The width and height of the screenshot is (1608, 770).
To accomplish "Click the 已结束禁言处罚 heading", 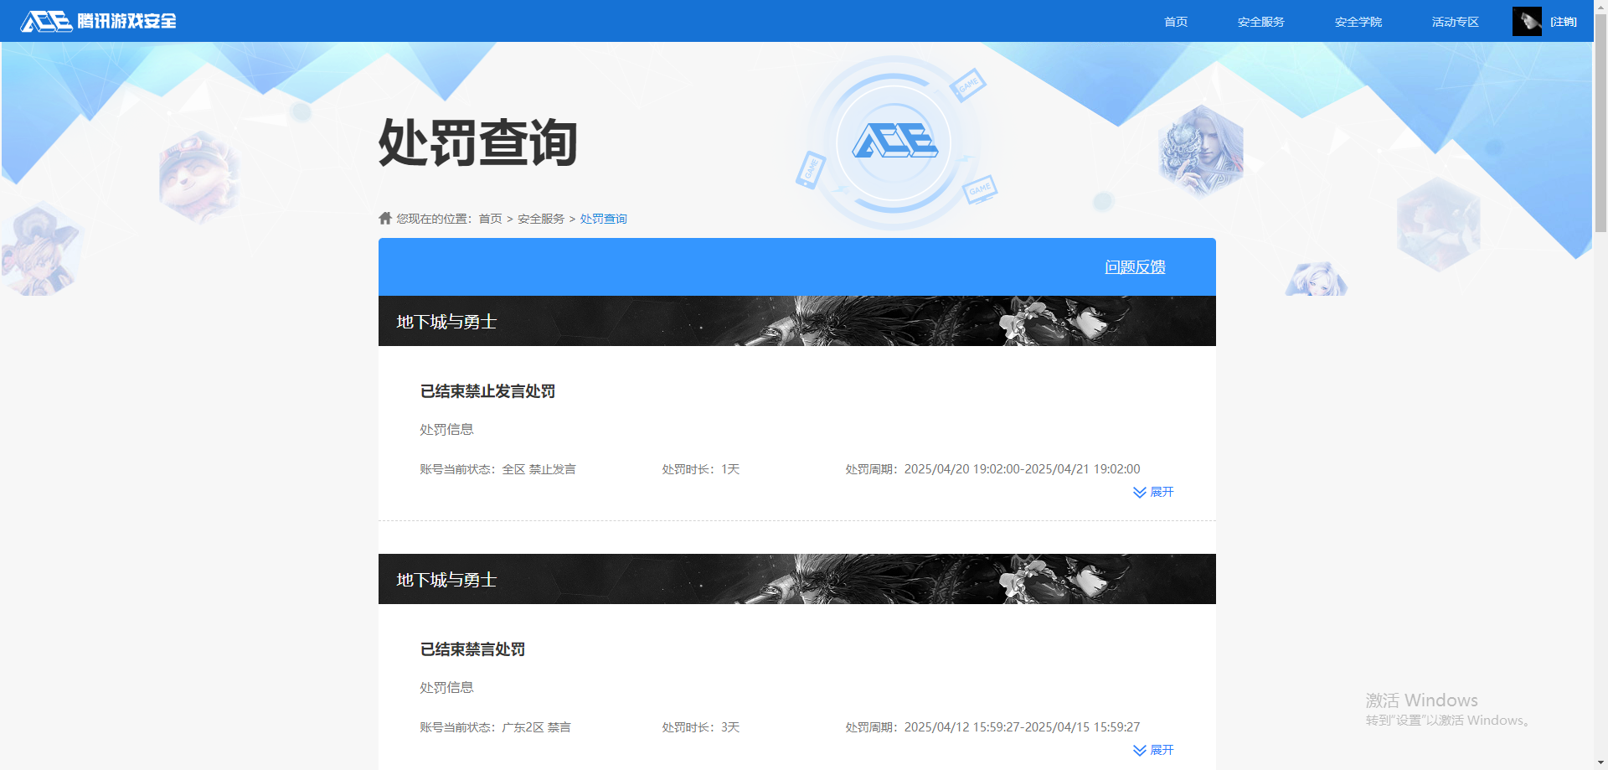I will 472,649.
